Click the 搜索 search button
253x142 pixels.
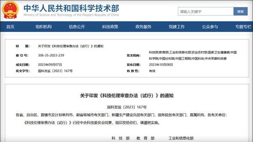click(240, 11)
